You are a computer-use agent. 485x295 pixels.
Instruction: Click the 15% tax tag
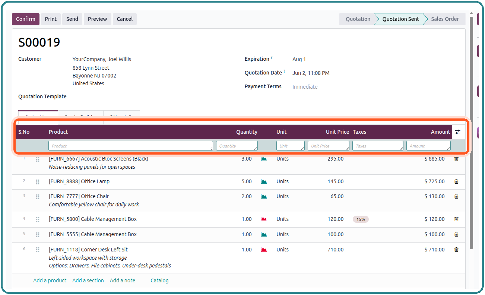pyautogui.click(x=361, y=219)
